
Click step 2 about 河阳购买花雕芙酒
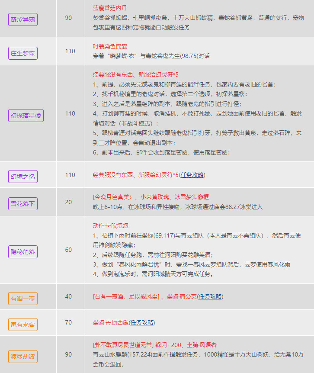(153, 255)
